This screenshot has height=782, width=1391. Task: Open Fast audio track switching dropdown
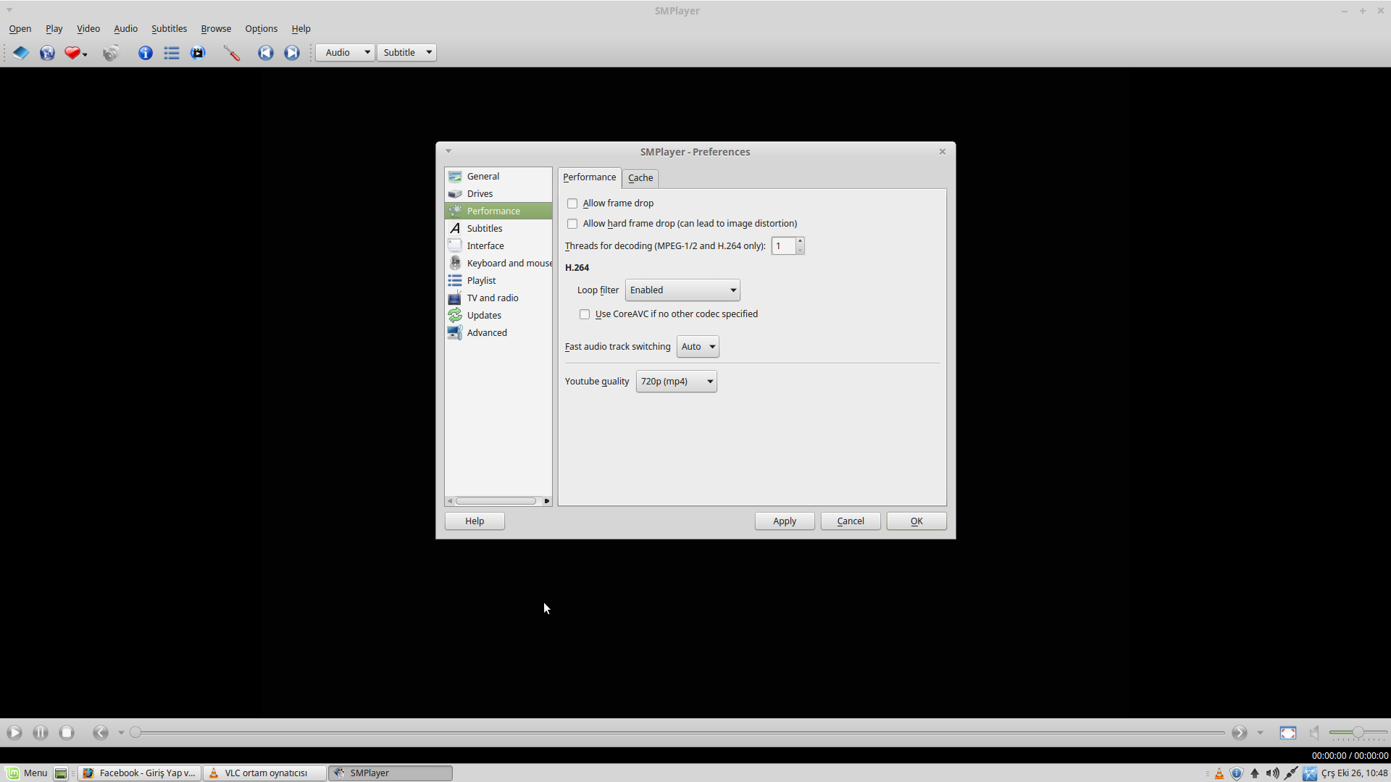[698, 347]
